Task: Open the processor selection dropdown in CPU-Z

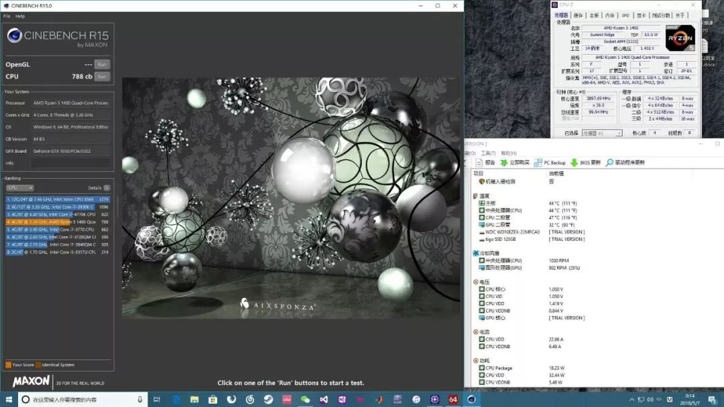Action: coord(601,133)
